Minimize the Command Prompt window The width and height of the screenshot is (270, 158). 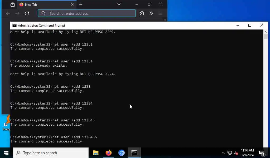click(x=238, y=26)
